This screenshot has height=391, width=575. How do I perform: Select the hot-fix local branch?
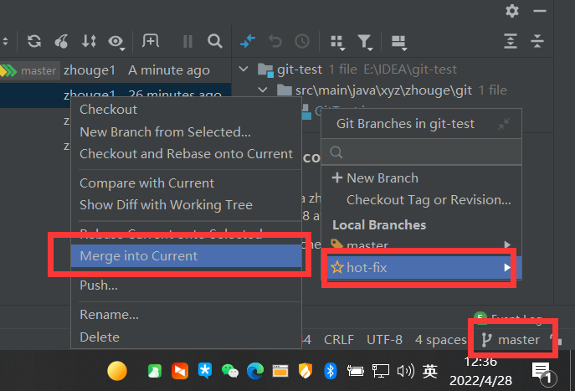(x=421, y=268)
